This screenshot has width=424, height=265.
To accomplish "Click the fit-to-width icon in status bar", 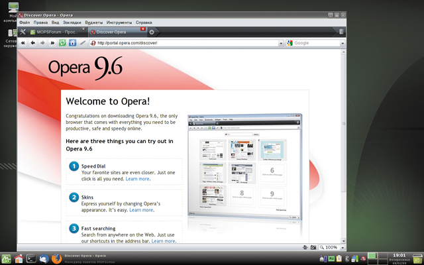I will click(x=305, y=247).
